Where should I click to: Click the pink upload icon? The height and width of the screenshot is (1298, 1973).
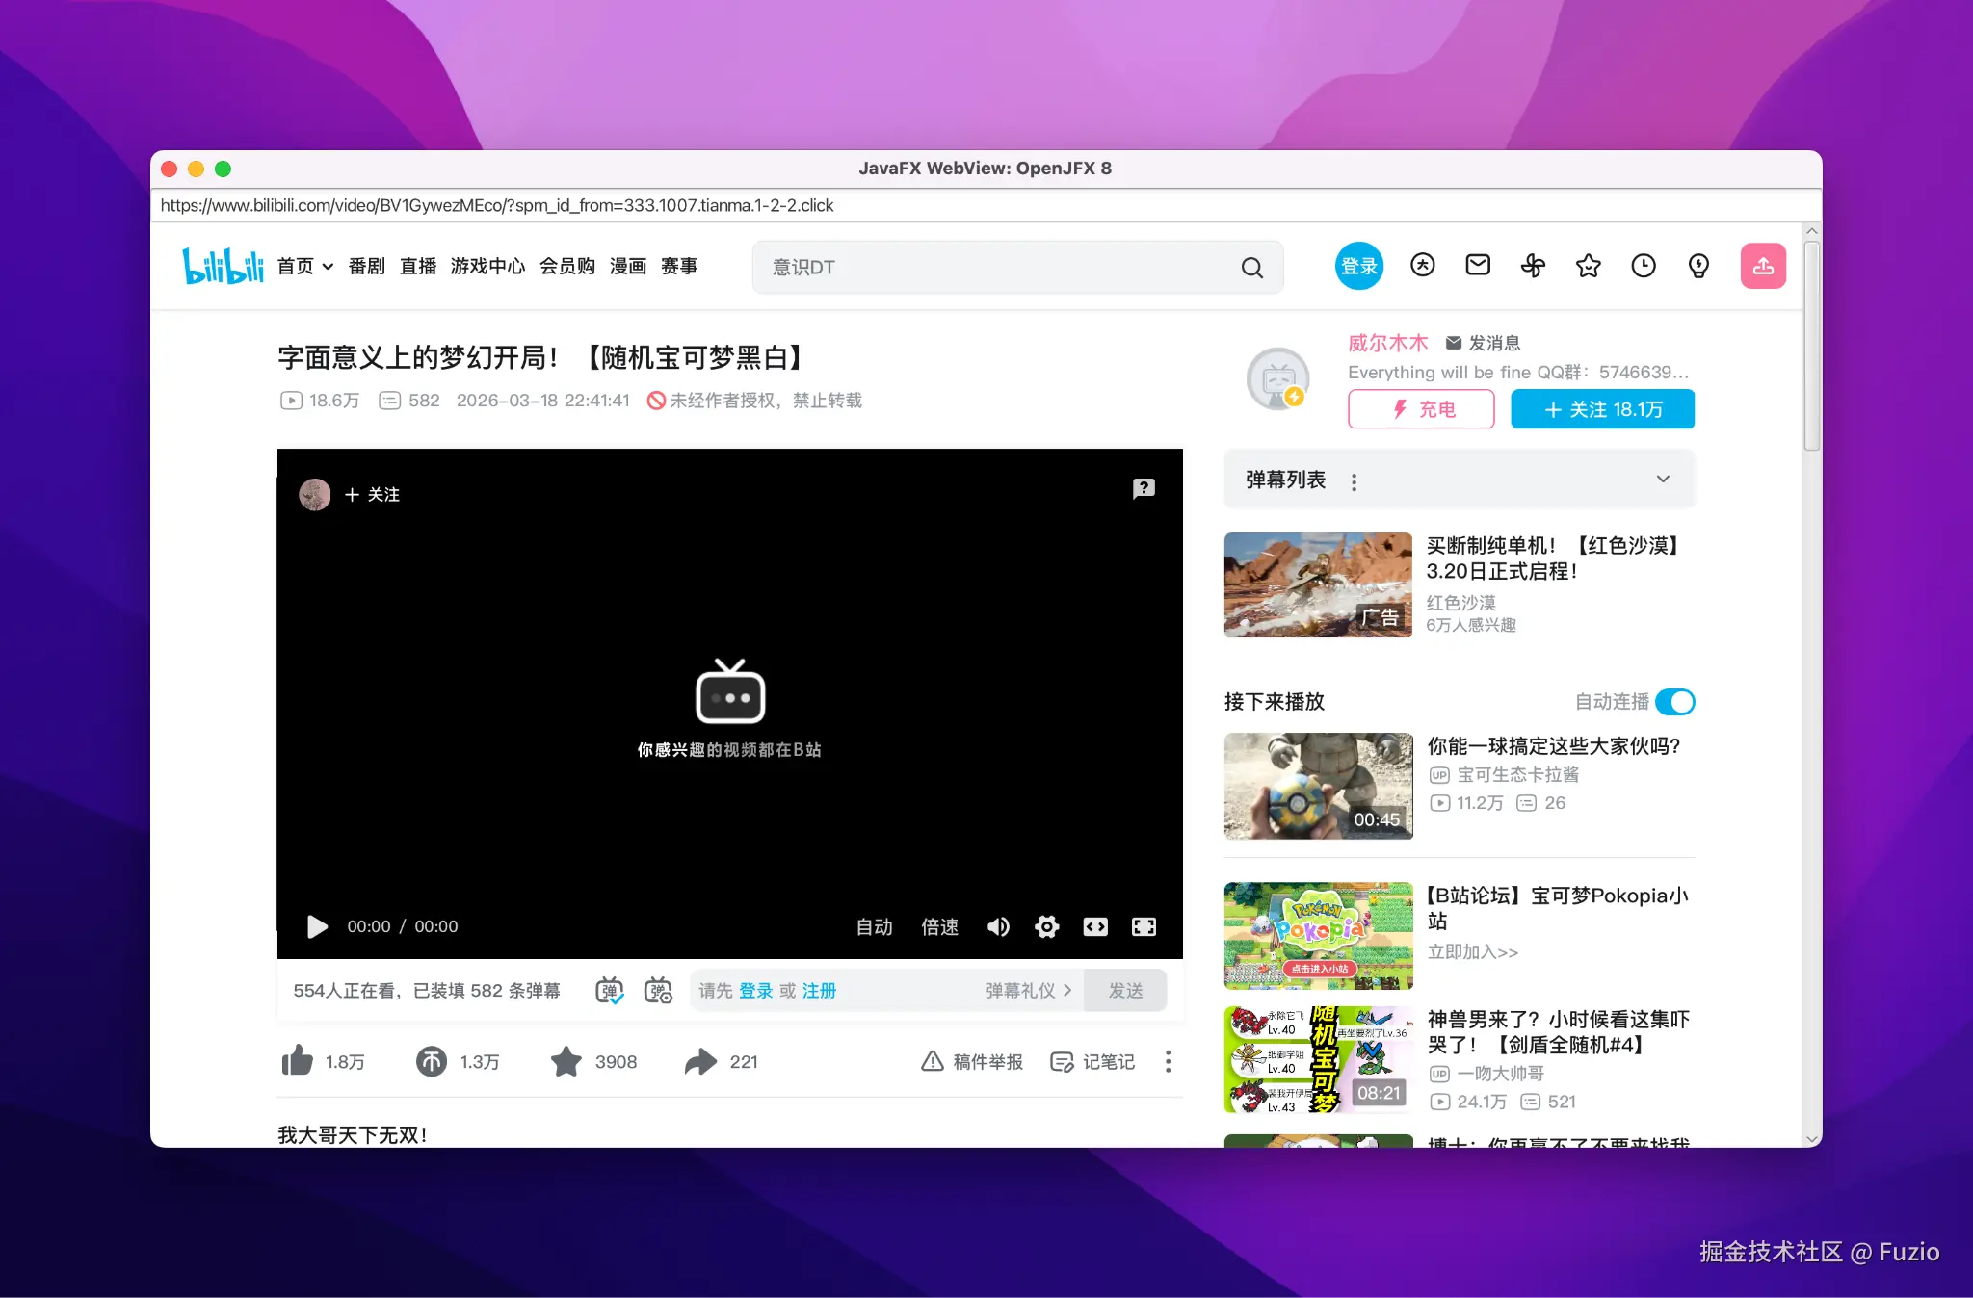click(x=1764, y=266)
